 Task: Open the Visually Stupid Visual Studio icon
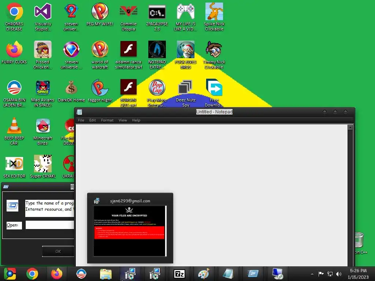click(43, 17)
